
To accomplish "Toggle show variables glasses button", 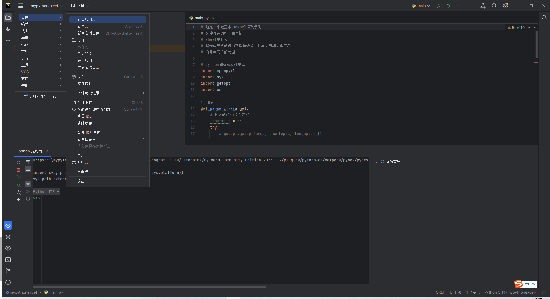I will [28, 184].
